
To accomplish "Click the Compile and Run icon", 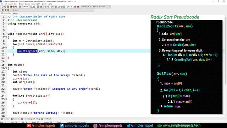I will (61, 7).
